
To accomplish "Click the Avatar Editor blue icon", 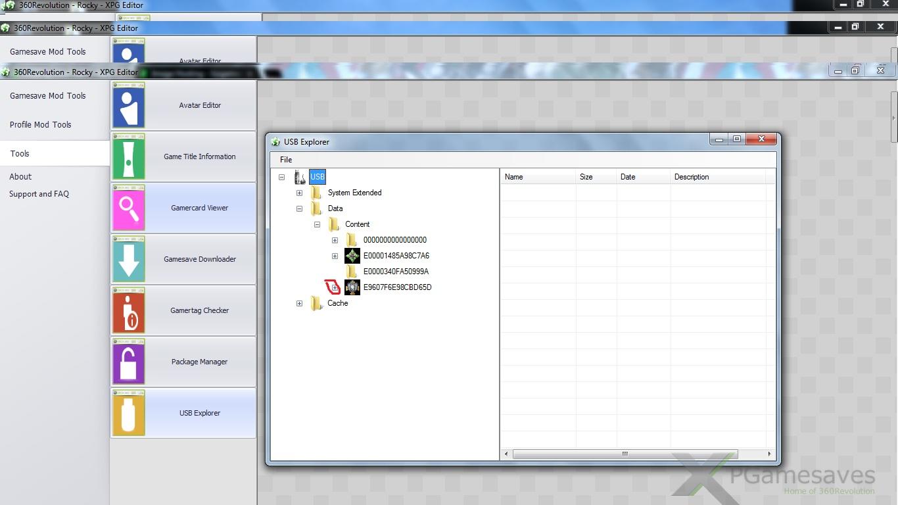I will pos(128,105).
